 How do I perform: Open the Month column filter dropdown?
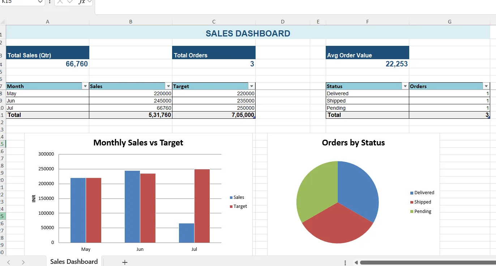pos(85,86)
